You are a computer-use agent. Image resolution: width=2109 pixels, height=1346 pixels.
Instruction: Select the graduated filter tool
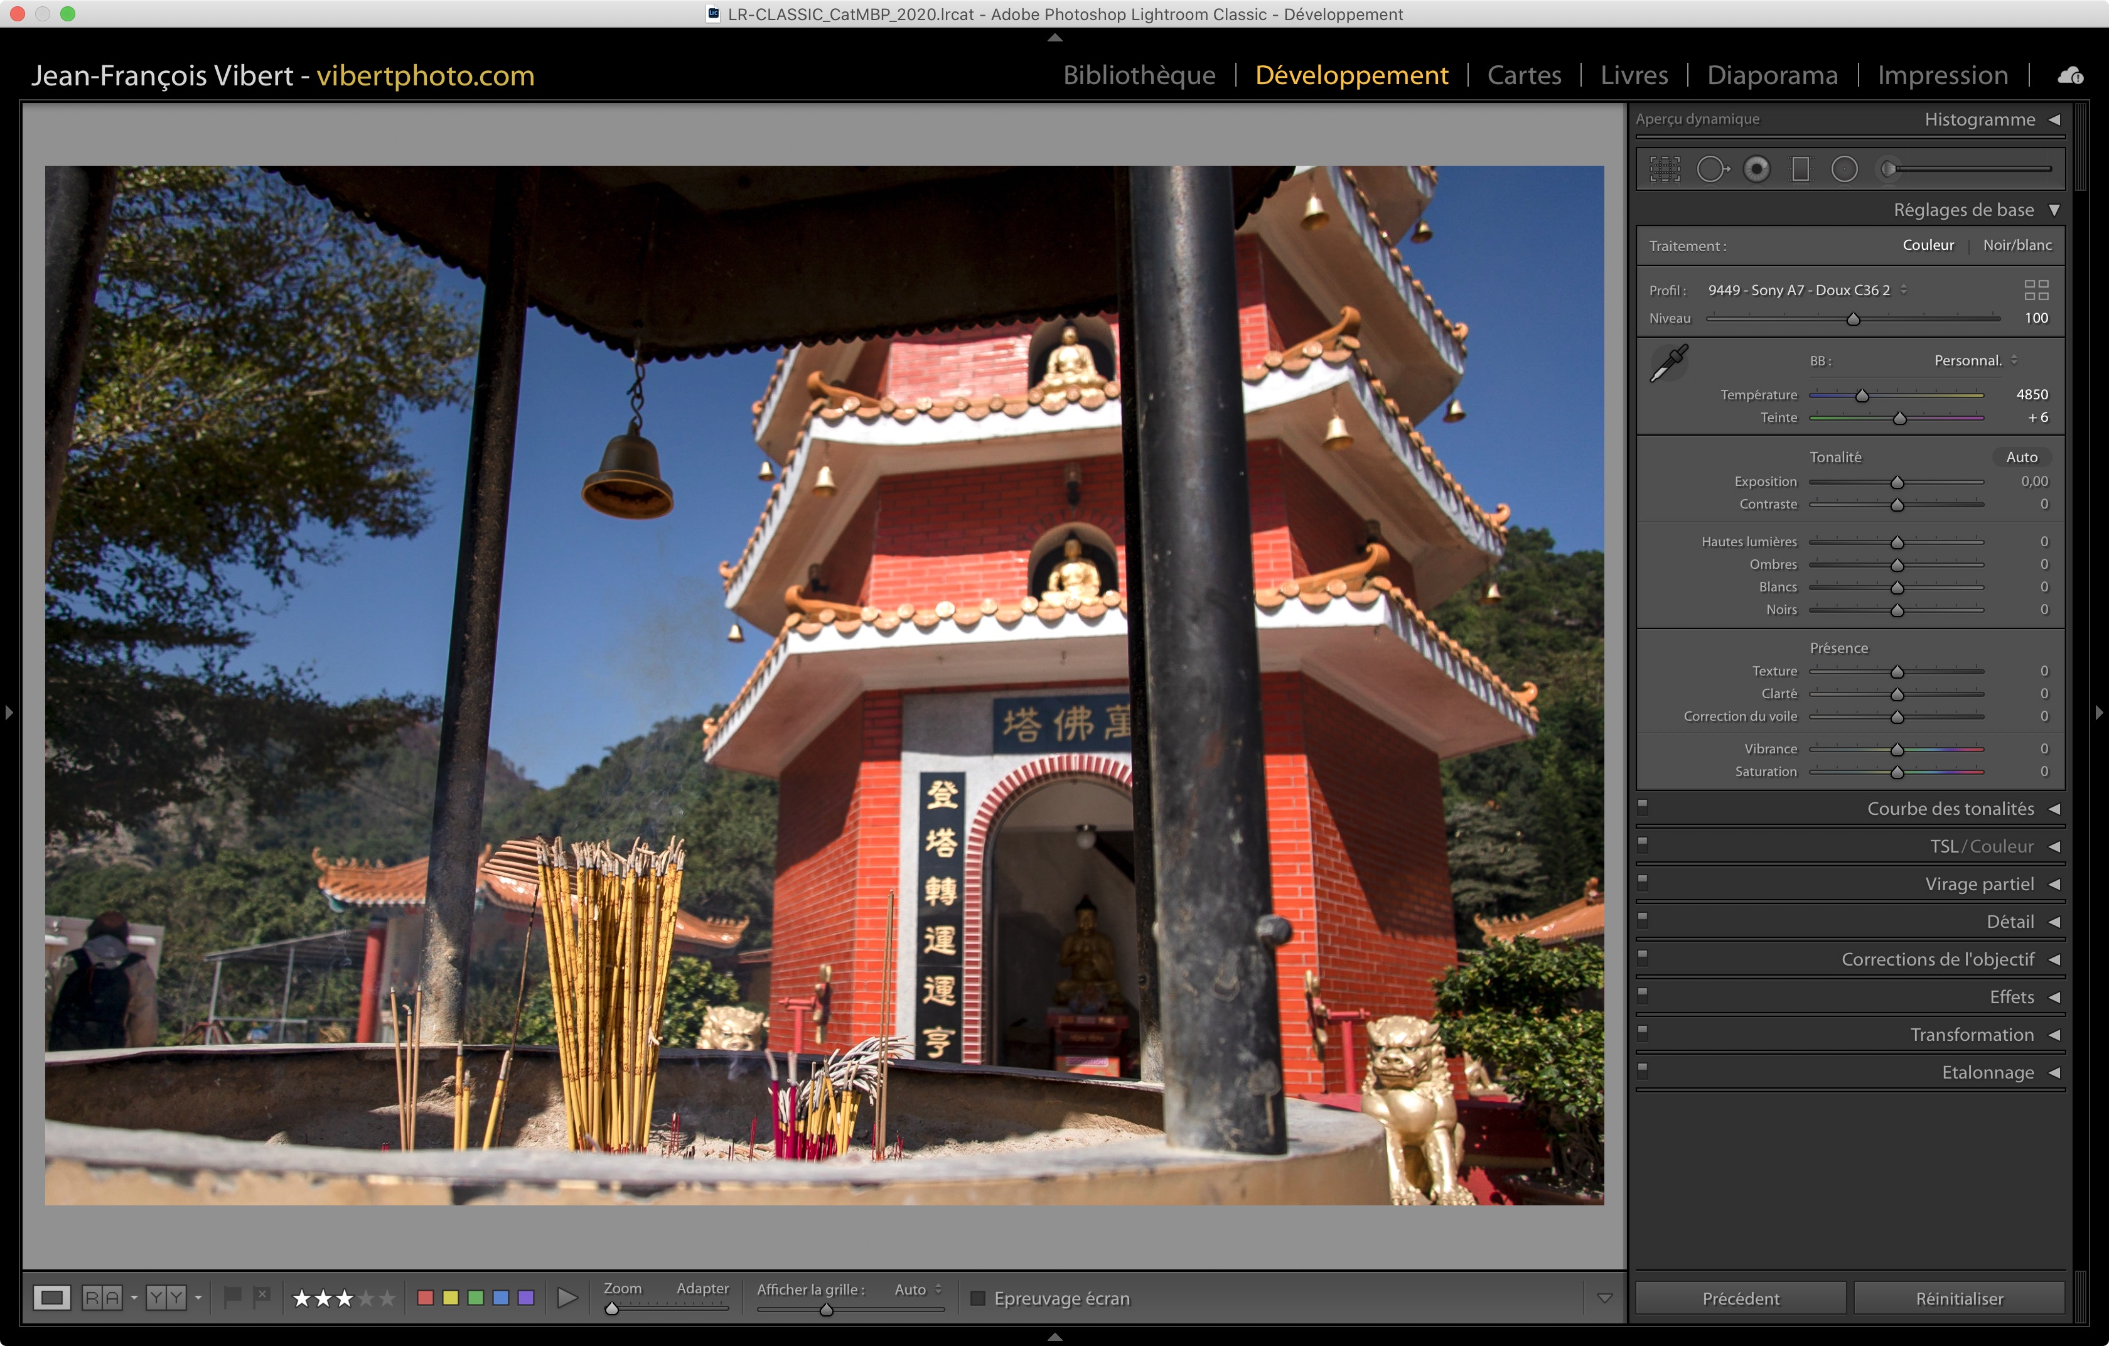click(x=1800, y=169)
